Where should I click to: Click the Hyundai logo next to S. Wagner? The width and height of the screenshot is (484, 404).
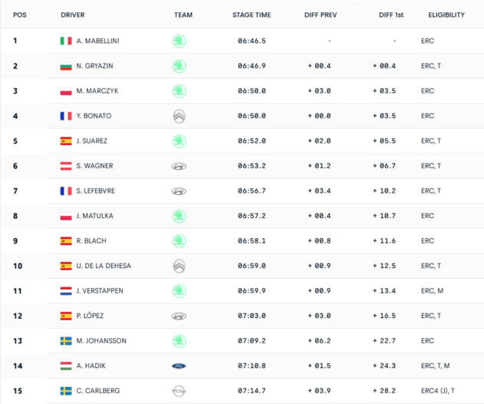point(179,167)
